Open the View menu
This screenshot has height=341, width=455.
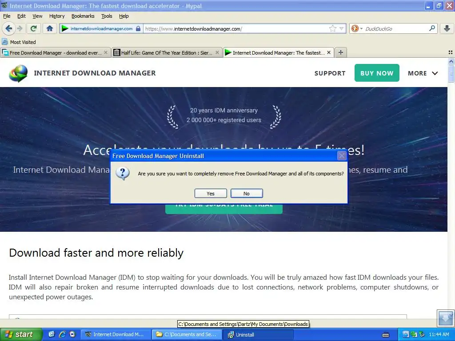37,16
